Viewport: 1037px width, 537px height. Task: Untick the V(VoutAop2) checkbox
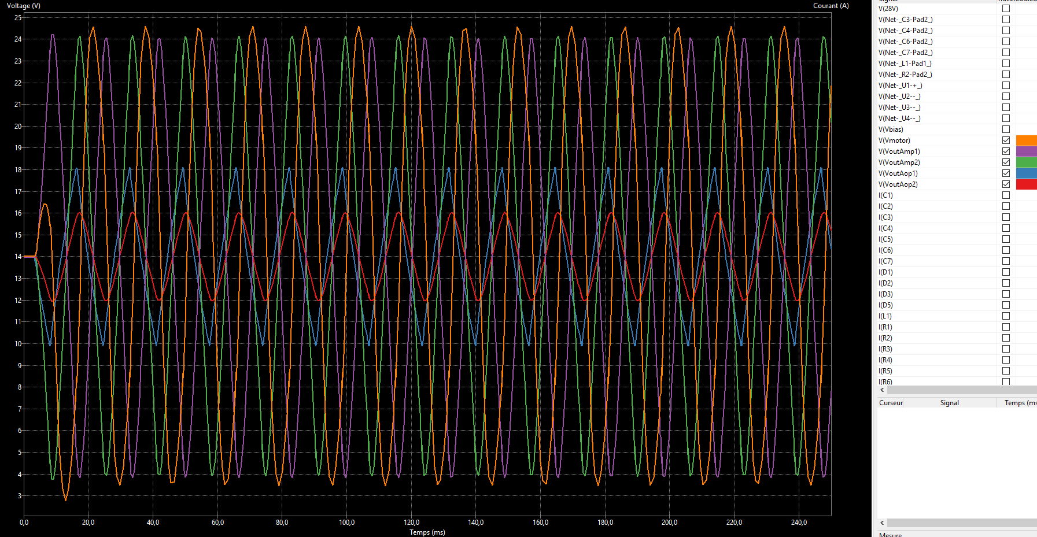[1006, 184]
